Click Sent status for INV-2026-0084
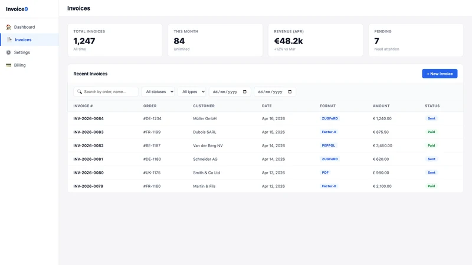 pyautogui.click(x=431, y=118)
